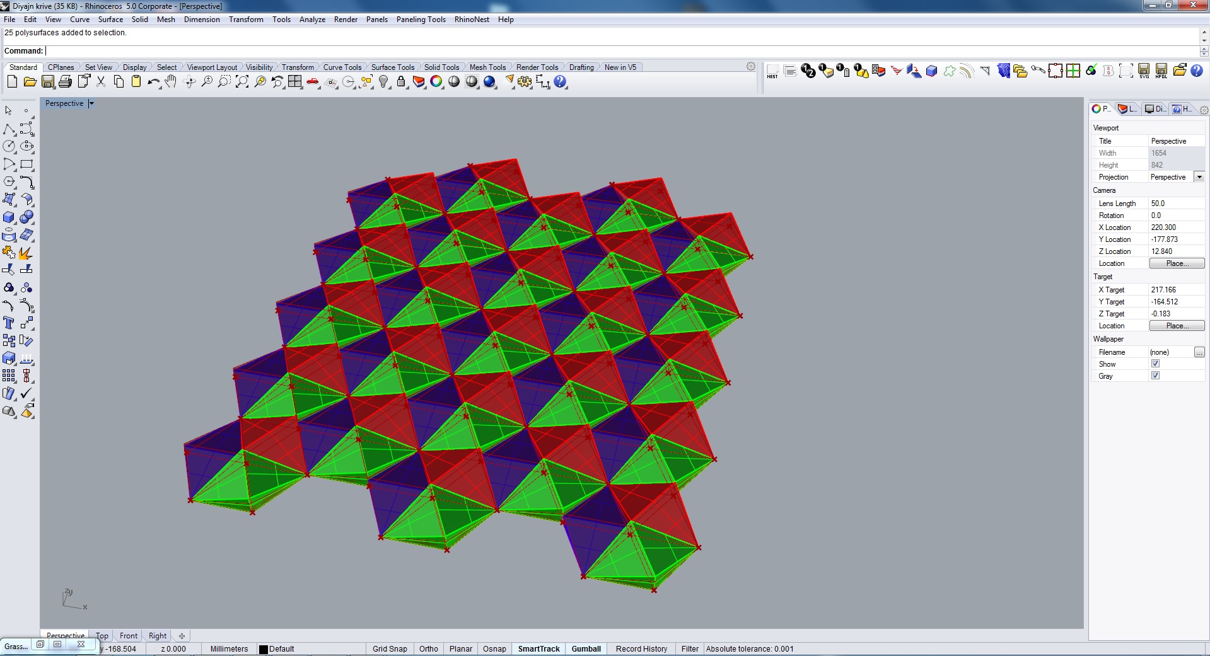The image size is (1210, 656).
Task: Toggle the wallpaper Show checkbox
Action: pos(1155,364)
